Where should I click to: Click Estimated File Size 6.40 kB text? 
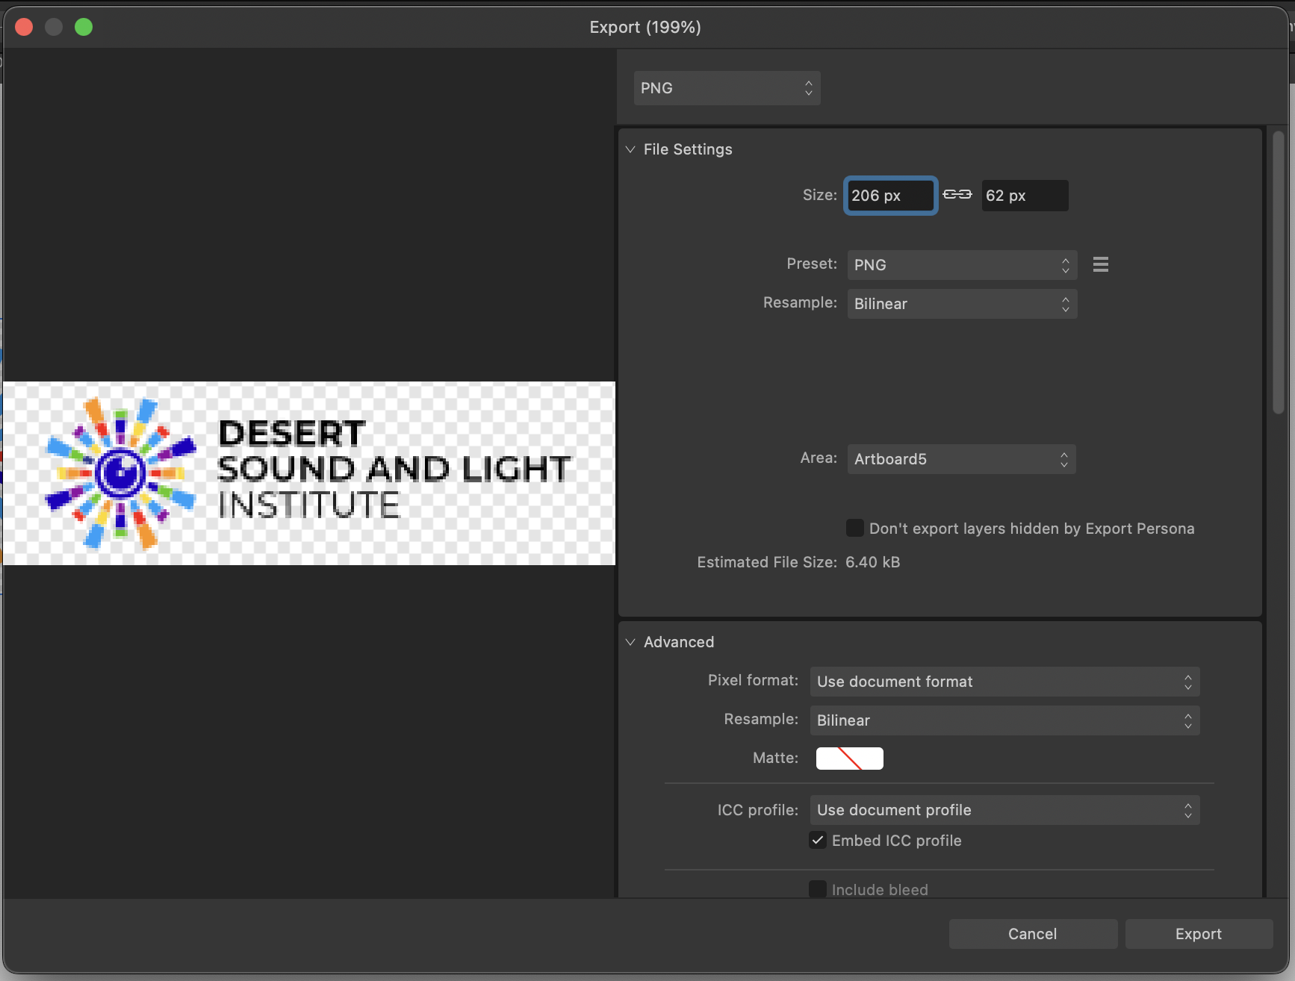pyautogui.click(x=798, y=562)
